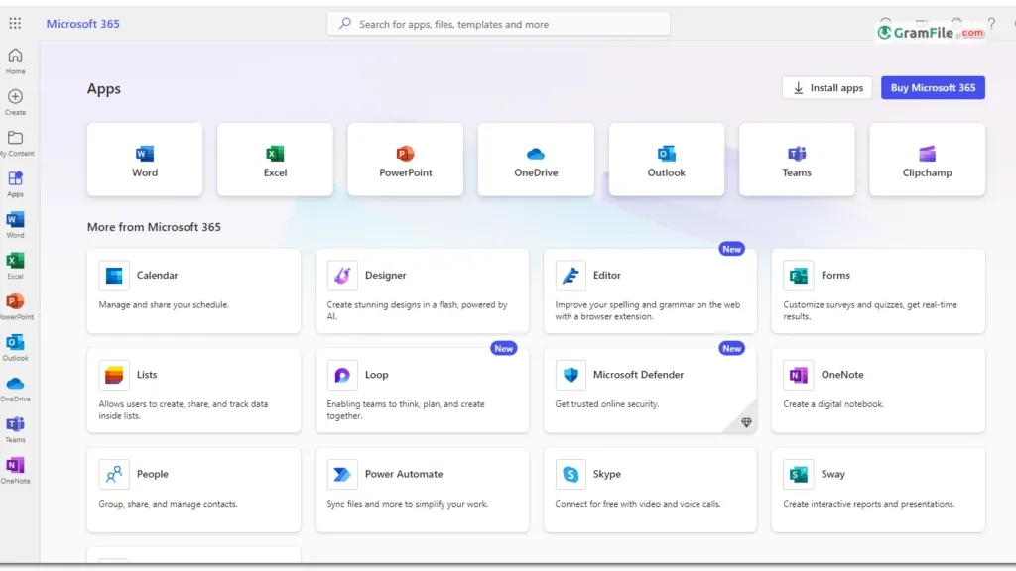Focus the search apps and files field
Screen dimensions: 1016x571
(x=498, y=24)
